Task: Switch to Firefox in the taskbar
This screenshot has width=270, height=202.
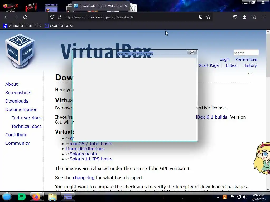Action: 36,197
